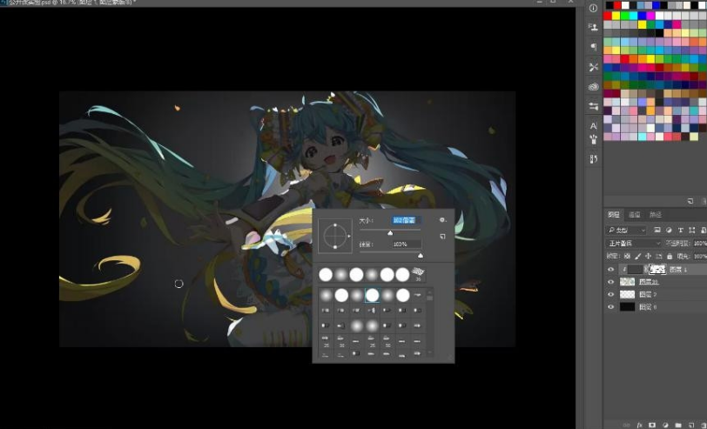Switch to the Paths tab

tap(656, 214)
